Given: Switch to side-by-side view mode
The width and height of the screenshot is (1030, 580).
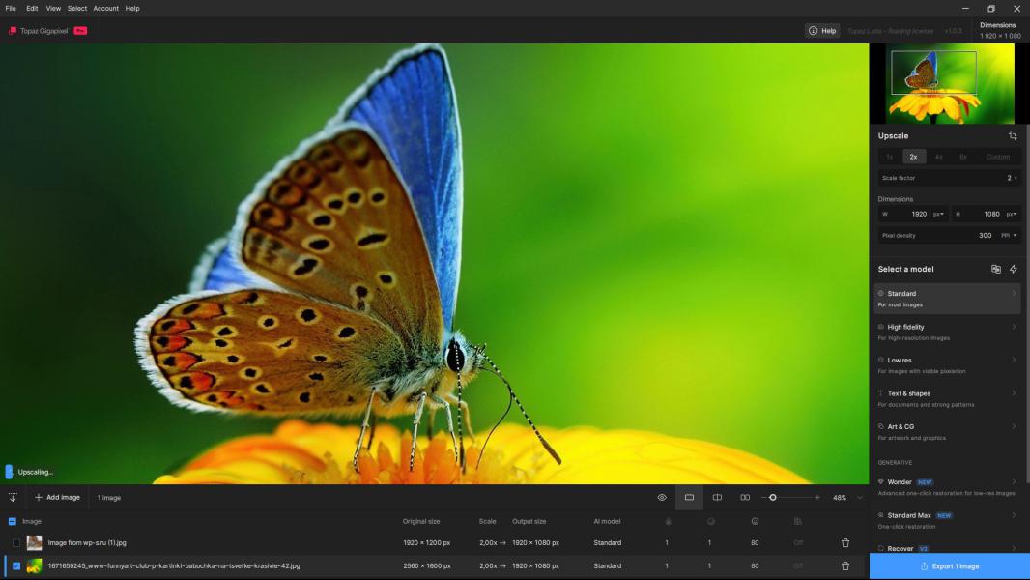Looking at the screenshot, I should (745, 498).
